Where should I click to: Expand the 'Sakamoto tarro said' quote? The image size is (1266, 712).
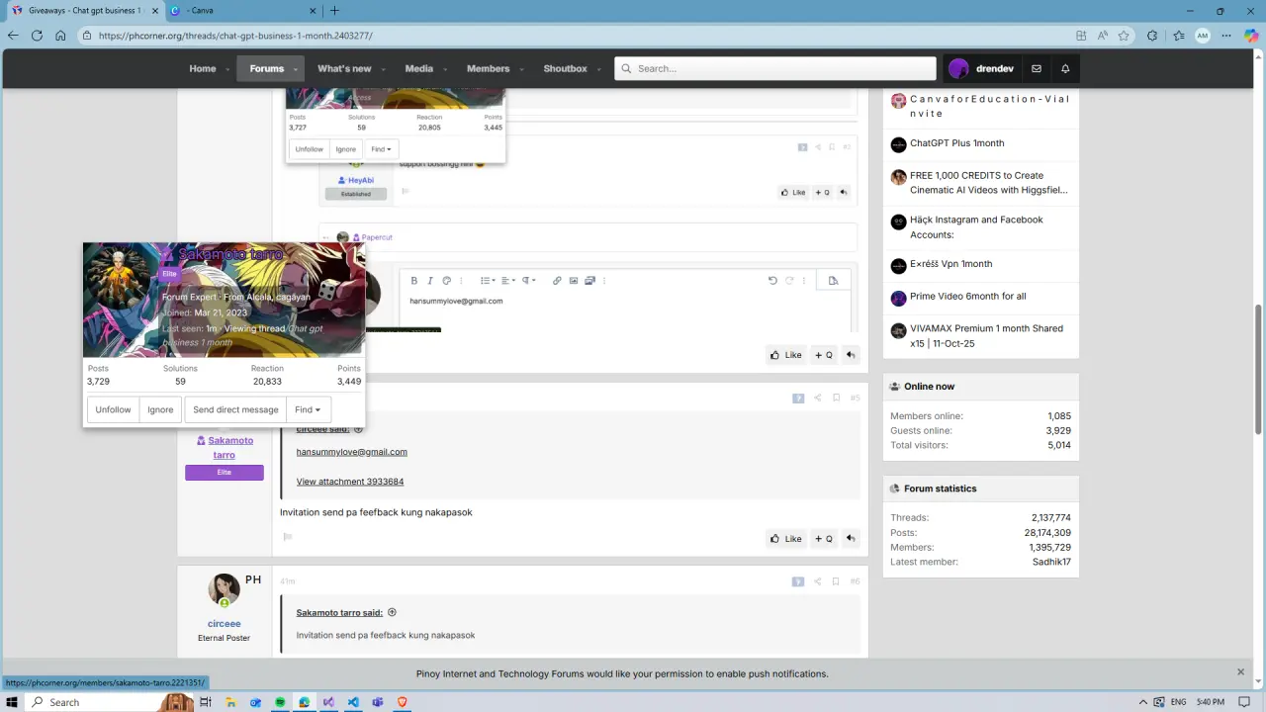point(392,612)
